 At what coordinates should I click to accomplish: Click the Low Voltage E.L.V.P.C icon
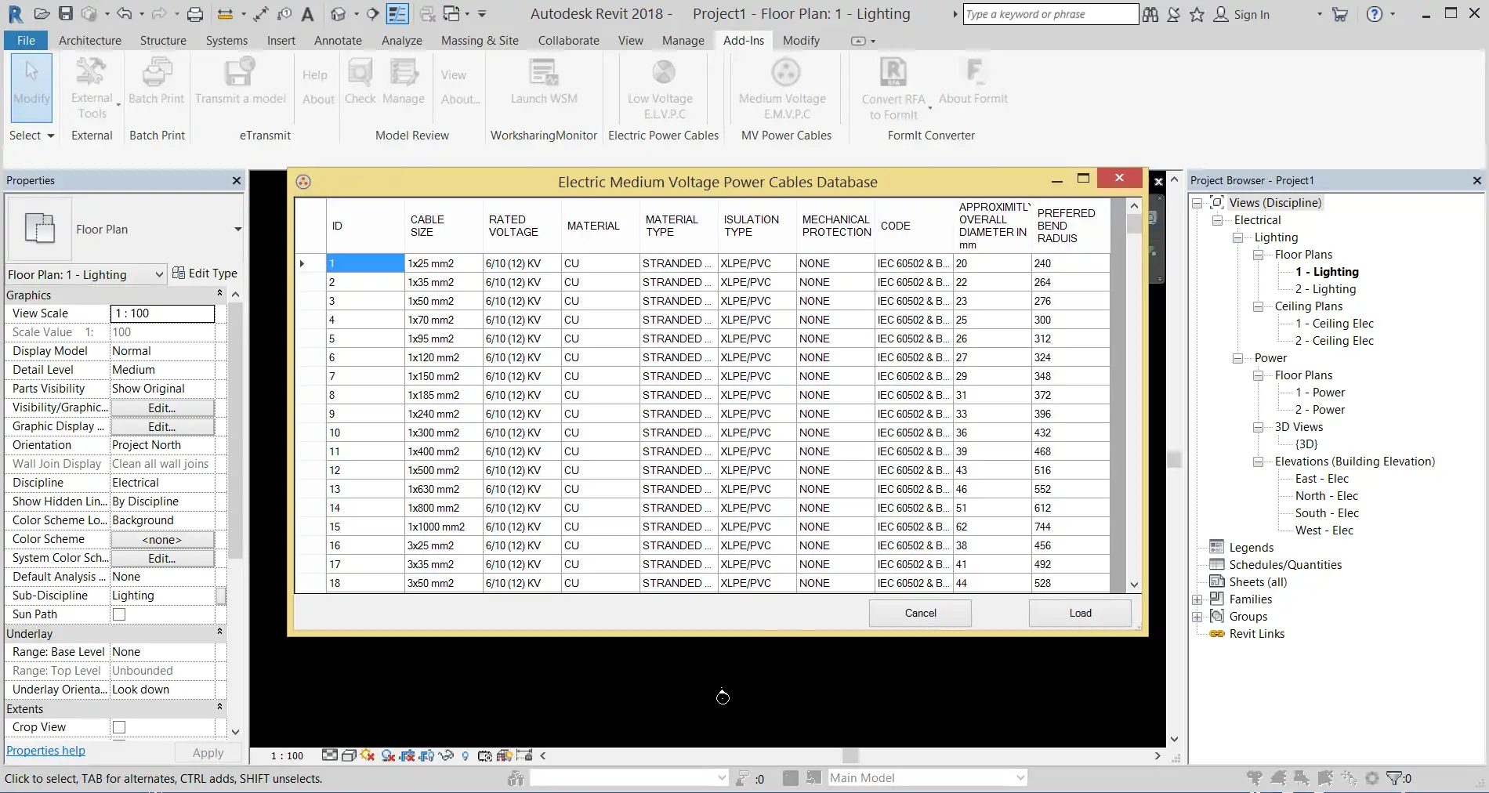663,74
